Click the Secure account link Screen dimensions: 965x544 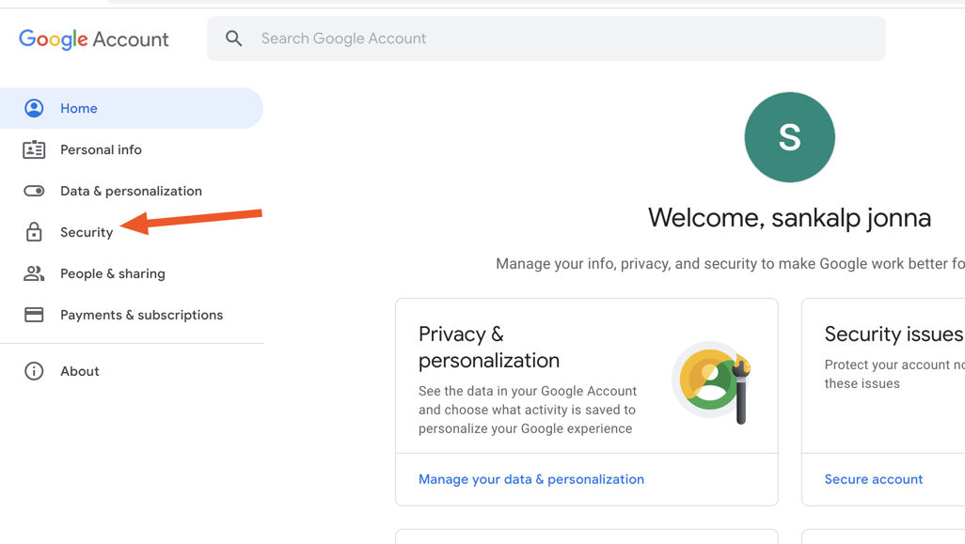pos(873,479)
